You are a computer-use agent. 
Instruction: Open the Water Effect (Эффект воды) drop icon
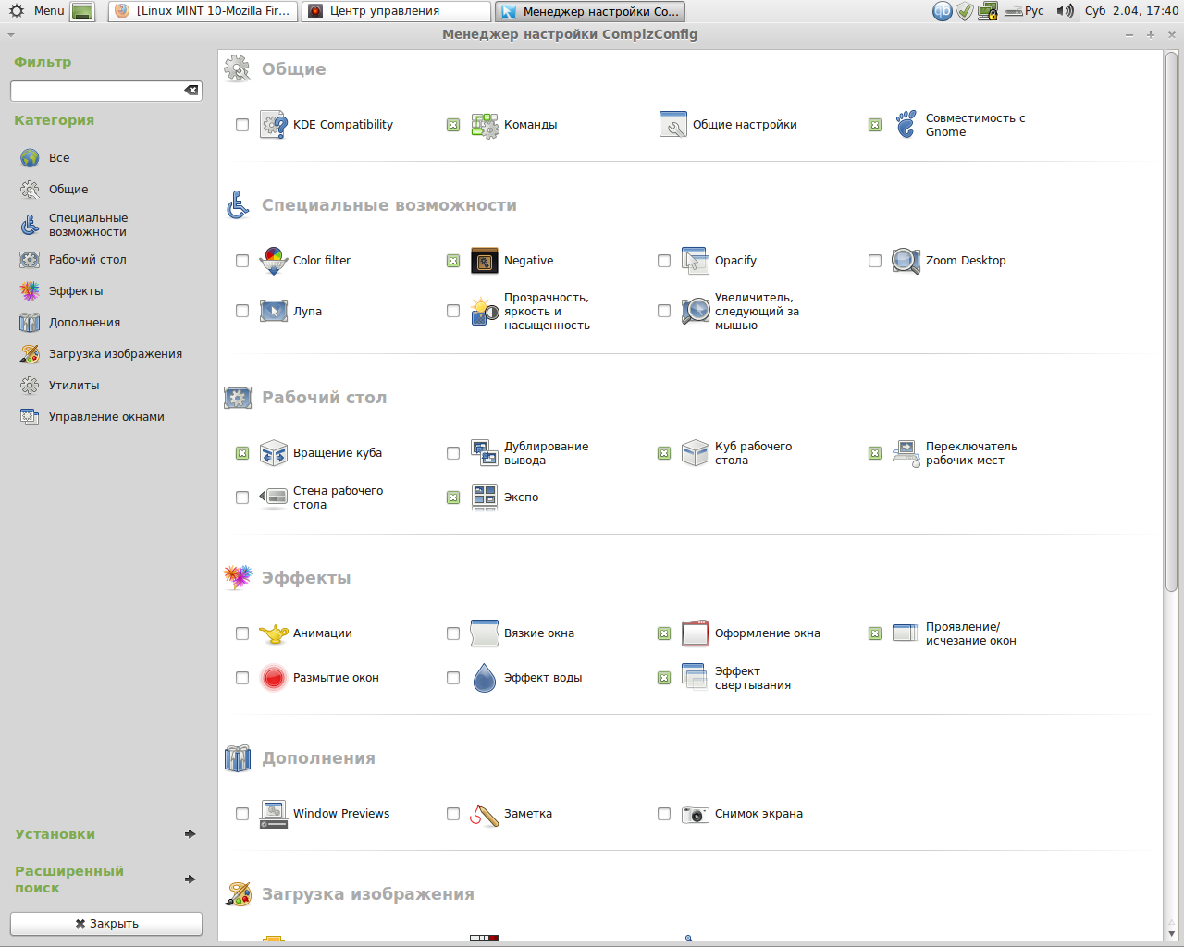485,678
